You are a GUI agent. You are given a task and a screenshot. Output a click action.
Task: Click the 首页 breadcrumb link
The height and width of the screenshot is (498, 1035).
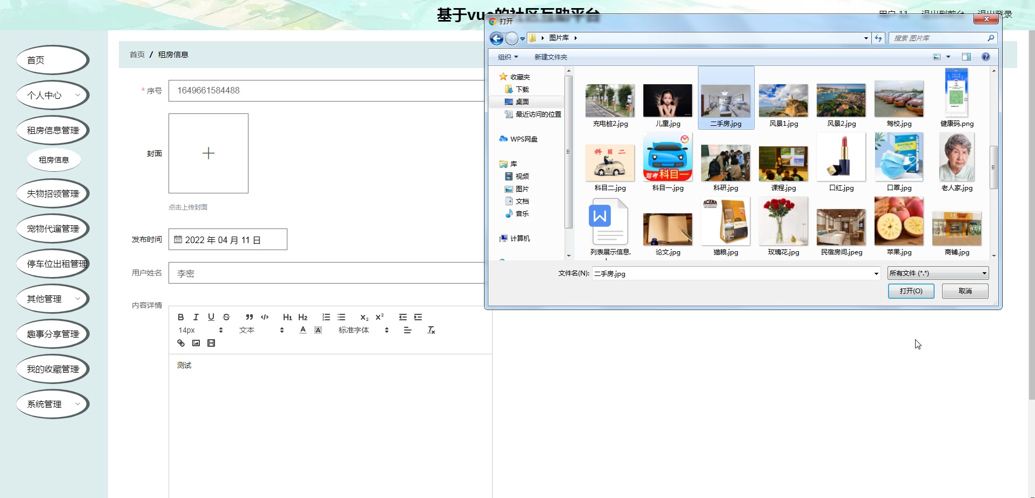(x=136, y=55)
